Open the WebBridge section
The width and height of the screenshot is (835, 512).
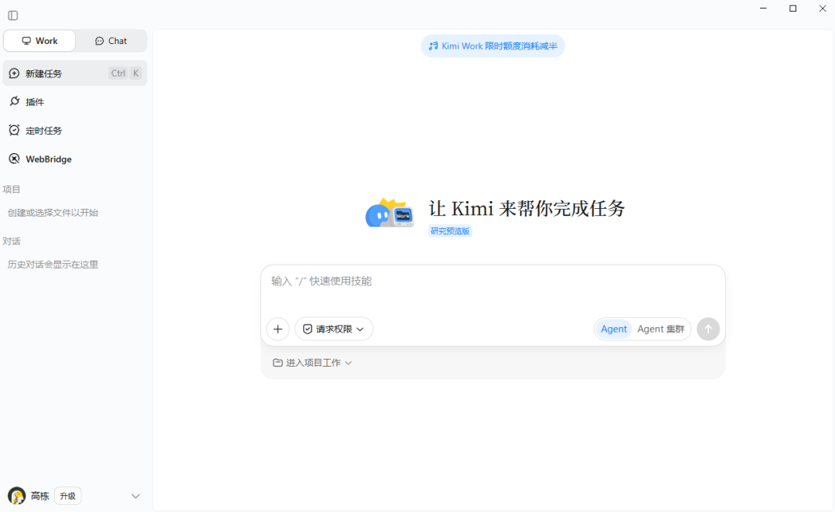75,159
